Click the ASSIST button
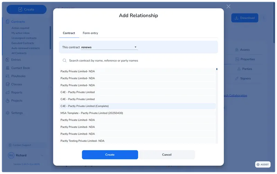The image size is (277, 174). 263,164
